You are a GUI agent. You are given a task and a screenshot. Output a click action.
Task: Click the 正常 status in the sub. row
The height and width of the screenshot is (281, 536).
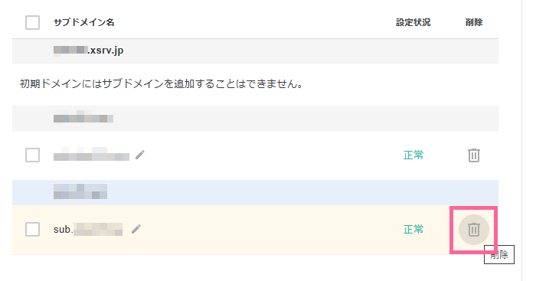point(413,230)
